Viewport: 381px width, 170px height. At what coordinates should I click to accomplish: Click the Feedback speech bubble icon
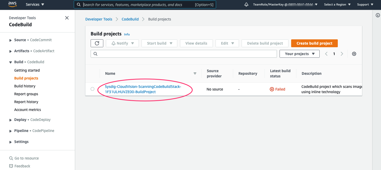tap(11, 166)
